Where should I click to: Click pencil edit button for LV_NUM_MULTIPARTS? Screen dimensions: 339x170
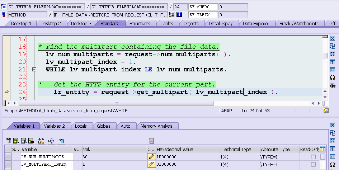(x=151, y=157)
